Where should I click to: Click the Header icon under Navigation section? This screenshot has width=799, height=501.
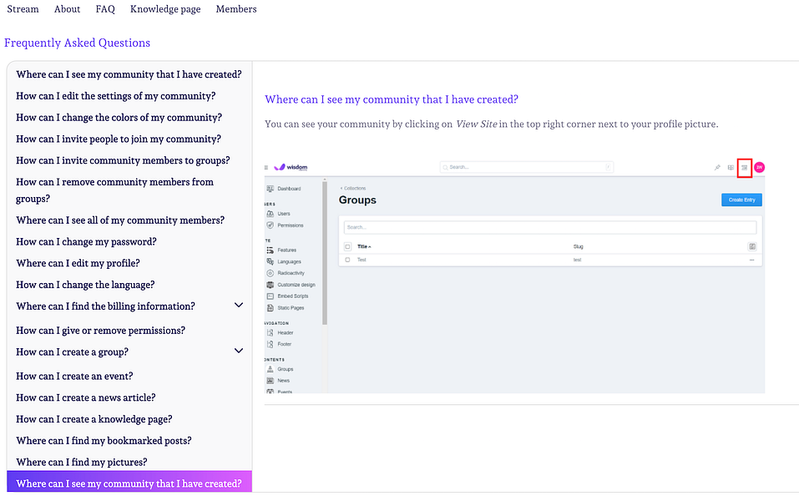tap(270, 333)
